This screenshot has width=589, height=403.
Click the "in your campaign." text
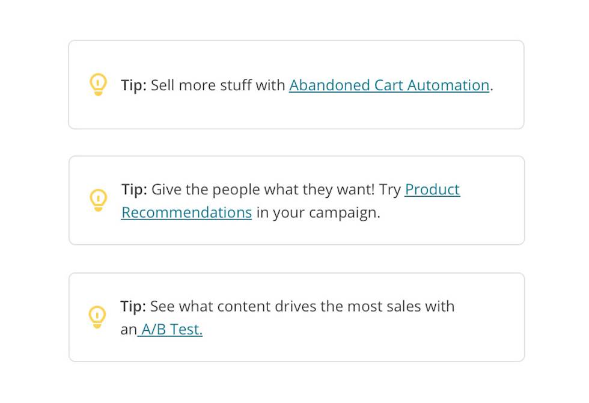tap(318, 213)
